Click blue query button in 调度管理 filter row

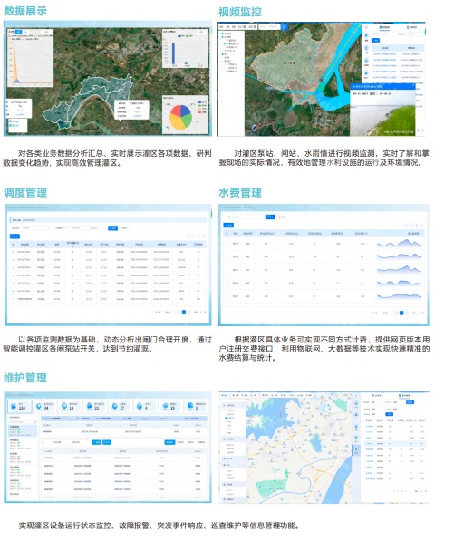(x=112, y=228)
